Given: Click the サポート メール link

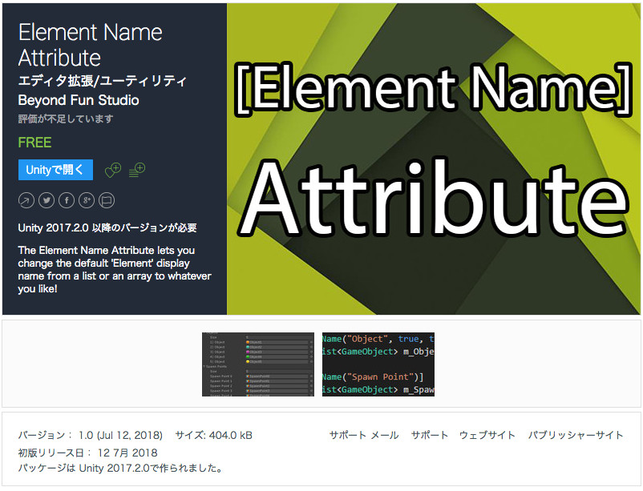Looking at the screenshot, I should pyautogui.click(x=364, y=435).
